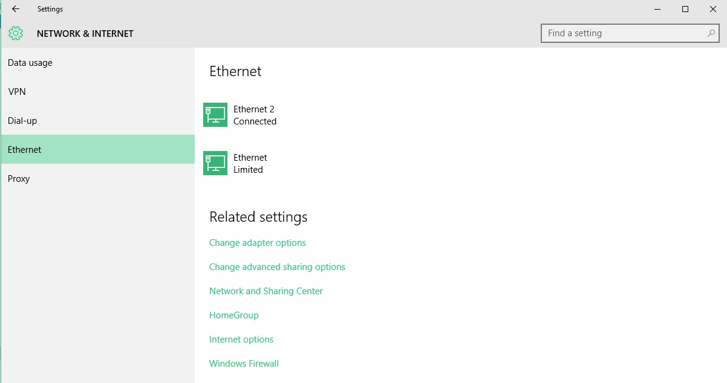Viewport: 727px width, 383px height.
Task: Click the Find a setting box
Action: tap(623, 33)
